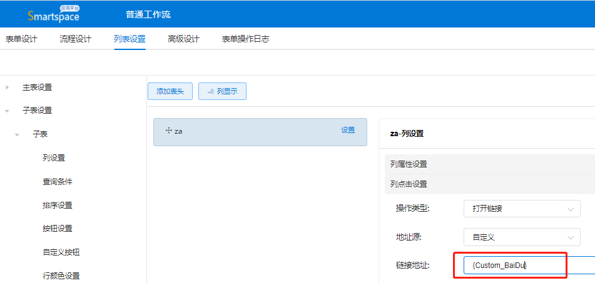Collapse the 子表设置 tree arrow
595x283 pixels.
(x=8, y=111)
